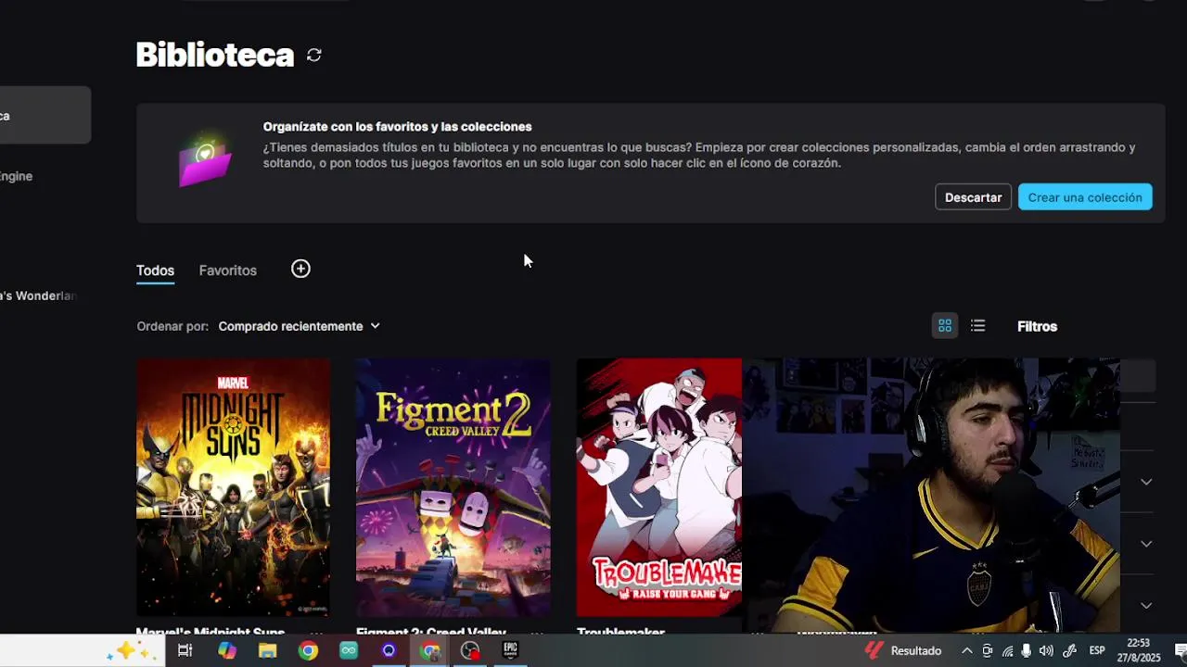Image resolution: width=1187 pixels, height=667 pixels.
Task: Open Figment 2: Creed Valley game cover
Action: (x=453, y=487)
